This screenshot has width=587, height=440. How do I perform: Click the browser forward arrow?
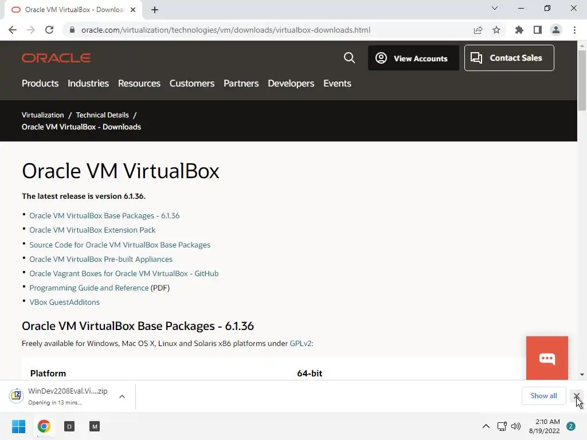pyautogui.click(x=31, y=30)
